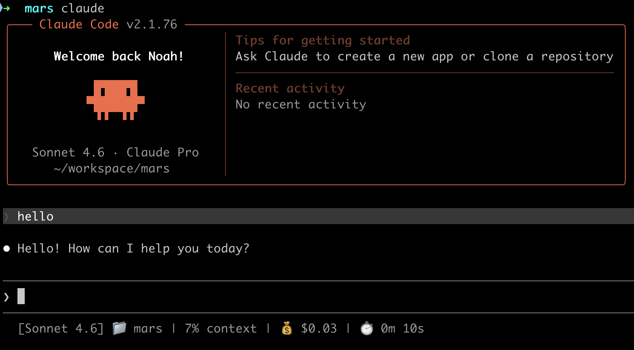Click the 7% context indicator
634x350 pixels.
(221, 329)
